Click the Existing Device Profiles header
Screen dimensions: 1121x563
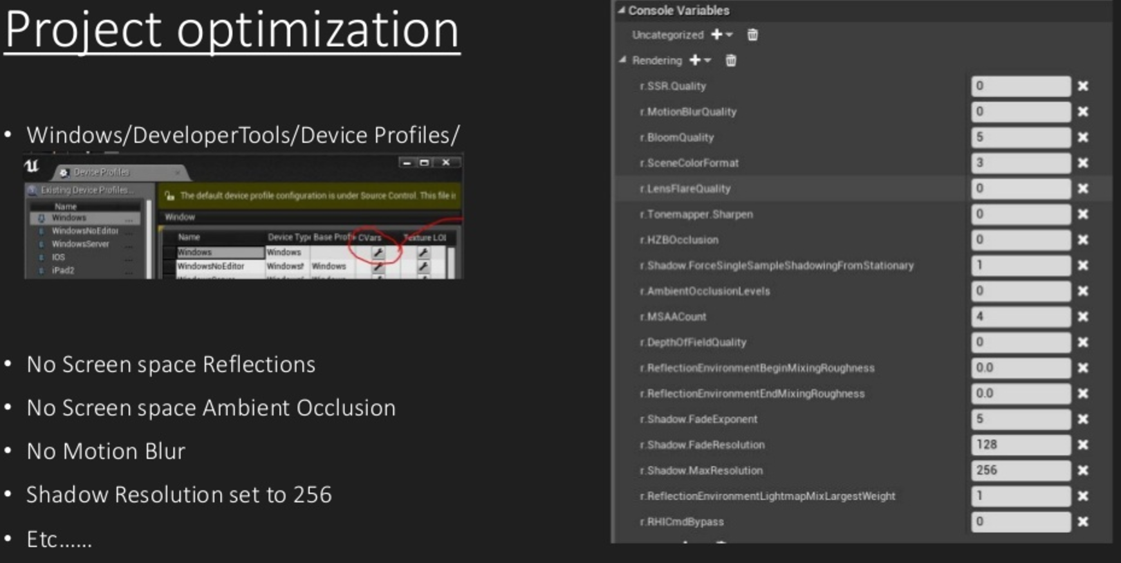coord(87,190)
